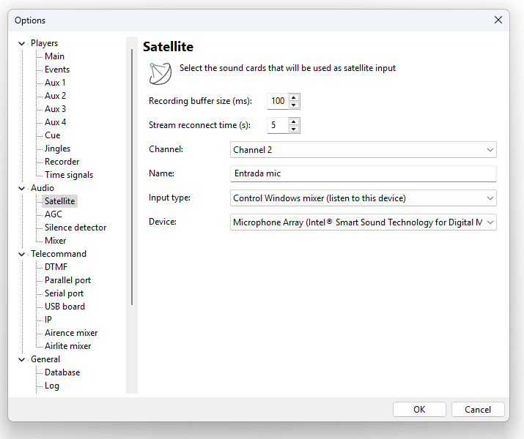Collapse the Players tree section
Screen dimensions: 524x439
[21, 43]
